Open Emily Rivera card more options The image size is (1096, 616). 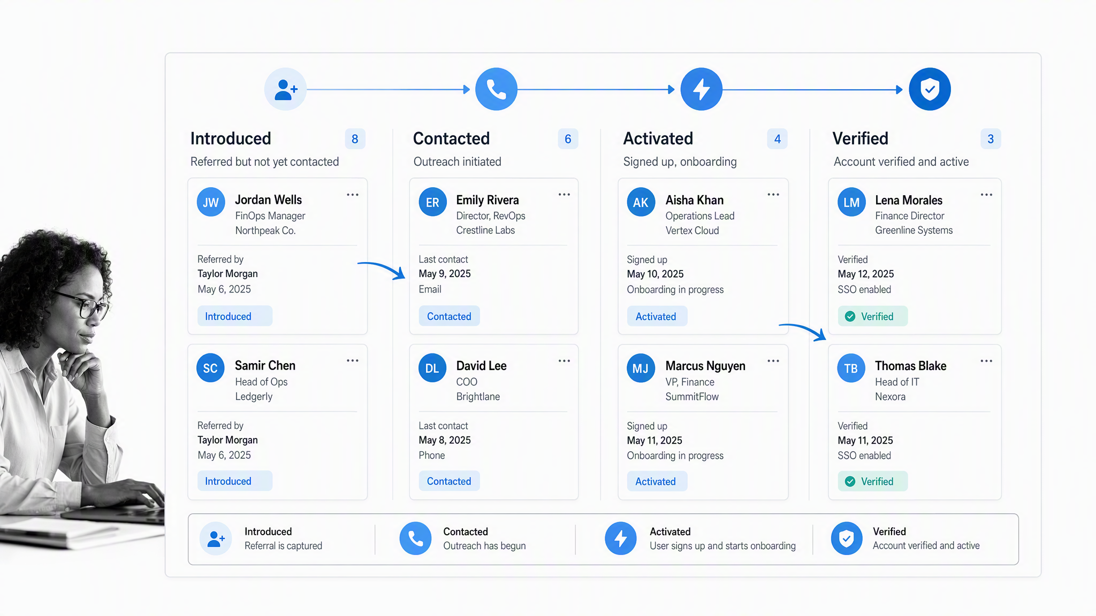564,195
